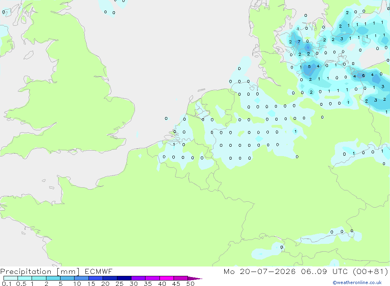Click the "Precipitation" title text
390x286 pixels.
(26, 272)
